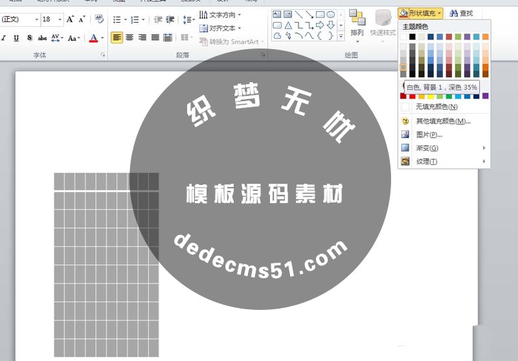This screenshot has height=361, width=518.
Task: Open the Arrange (排列) dropdown
Action: tap(357, 27)
